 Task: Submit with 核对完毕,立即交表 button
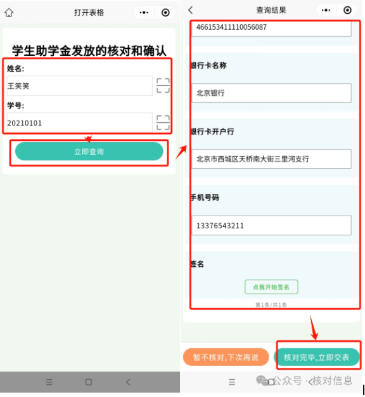[x=317, y=357]
